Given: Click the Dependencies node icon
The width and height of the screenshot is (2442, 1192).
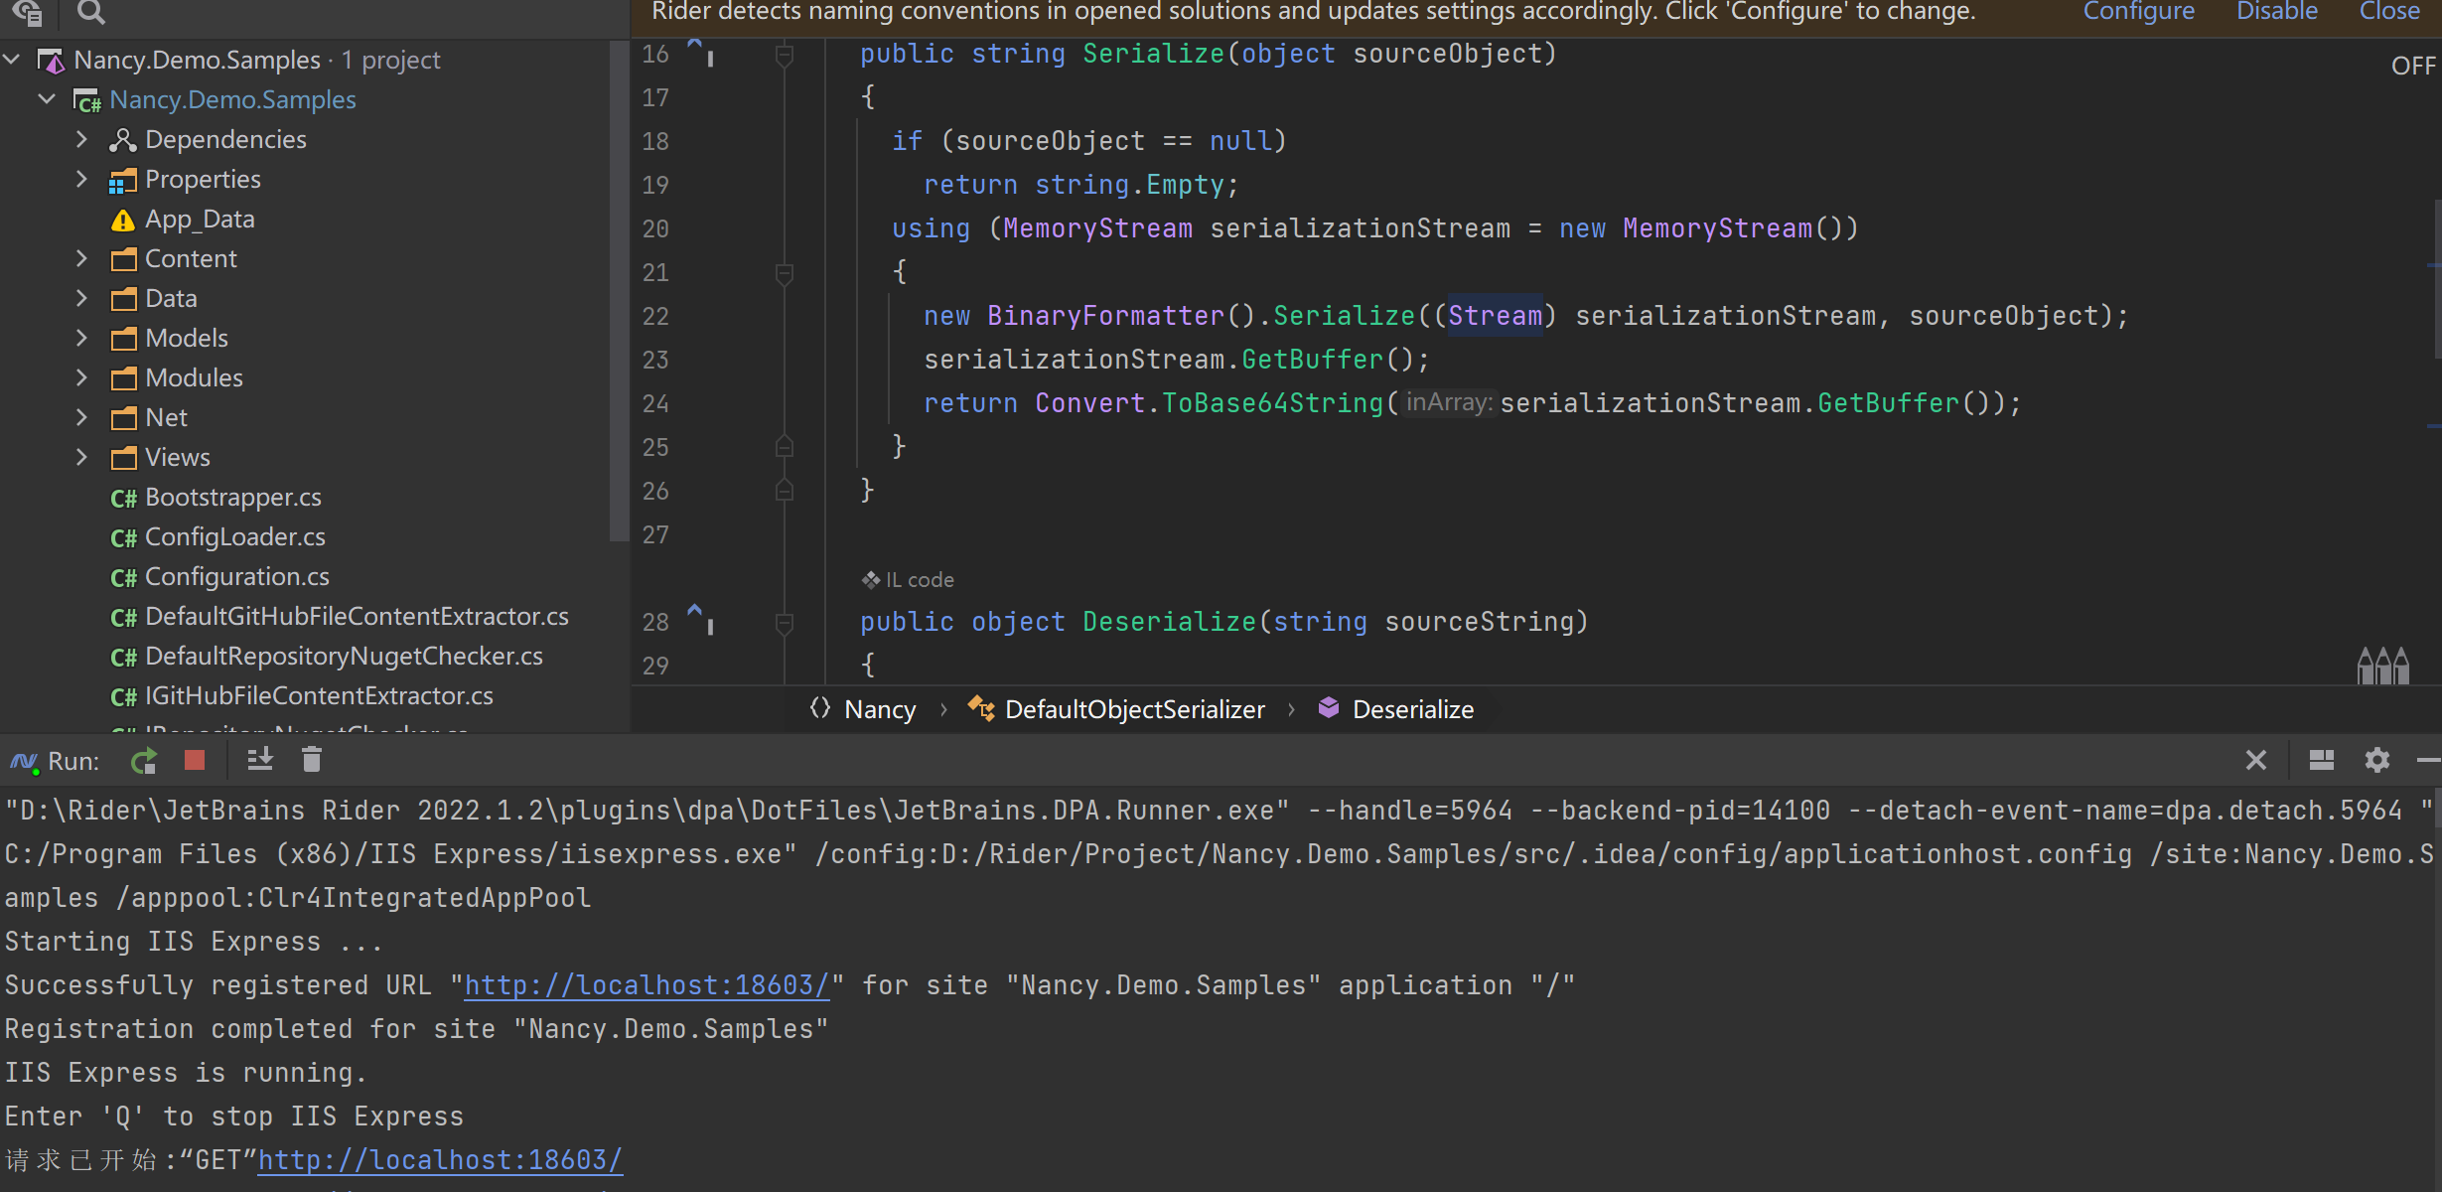Looking at the screenshot, I should [122, 140].
